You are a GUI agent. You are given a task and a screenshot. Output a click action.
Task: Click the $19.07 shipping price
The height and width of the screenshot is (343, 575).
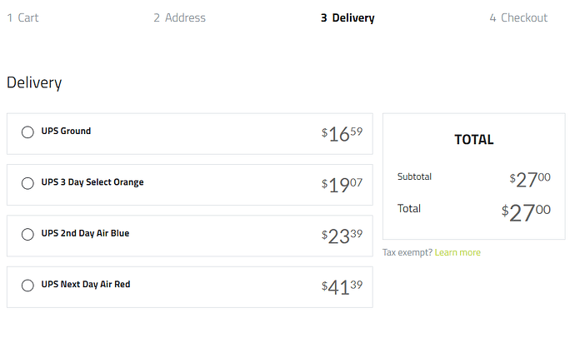(x=342, y=184)
